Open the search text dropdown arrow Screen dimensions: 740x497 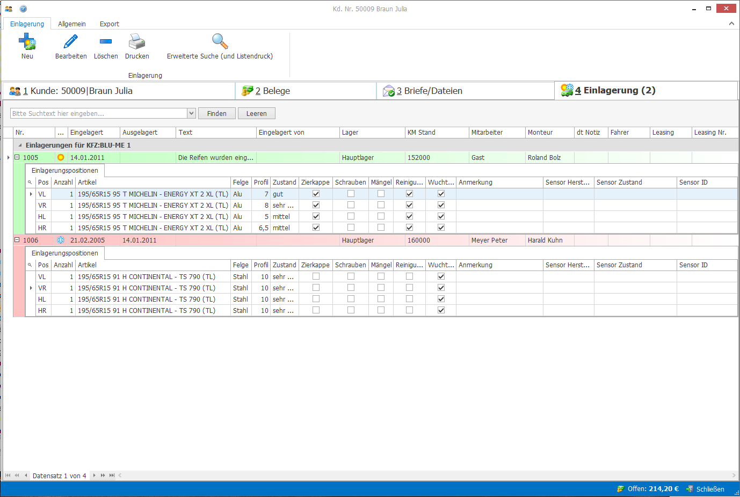[x=191, y=113]
